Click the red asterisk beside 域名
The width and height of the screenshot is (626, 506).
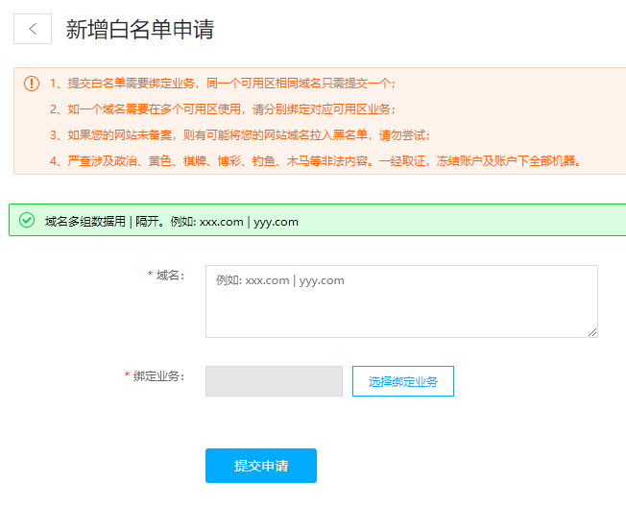point(151,276)
